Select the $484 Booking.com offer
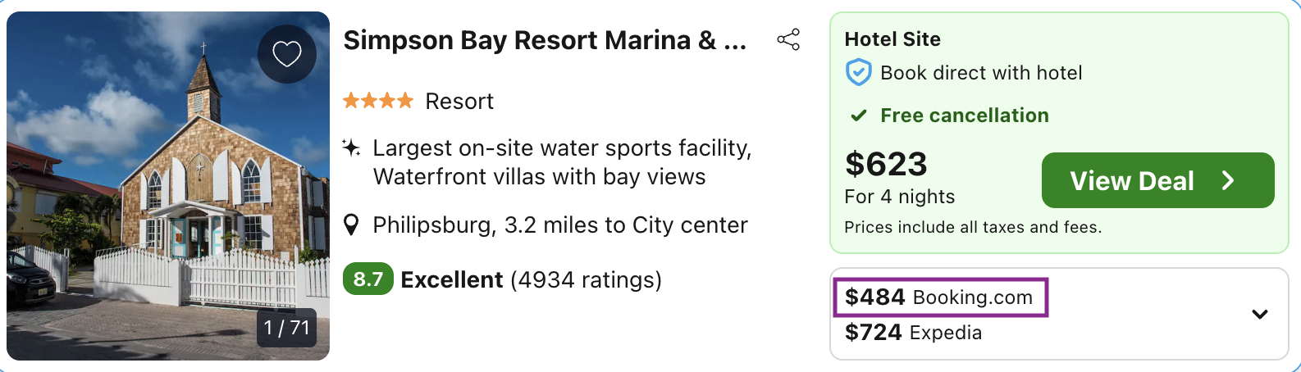1301x372 pixels. [x=939, y=297]
